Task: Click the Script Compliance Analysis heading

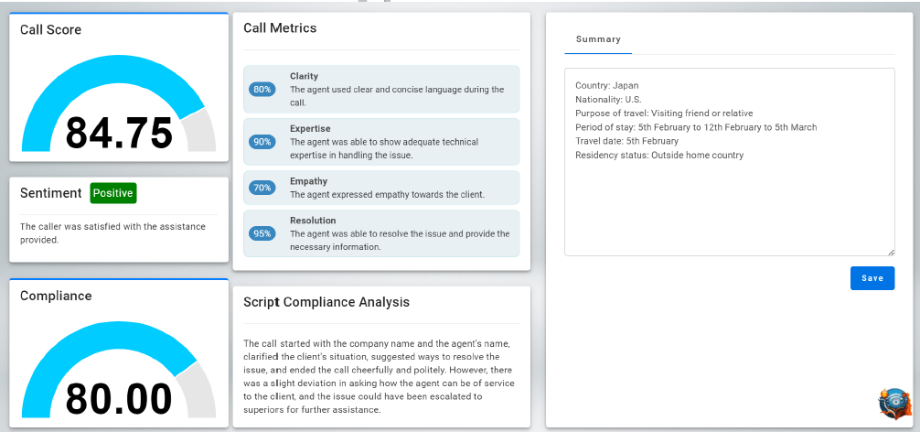Action: [326, 302]
